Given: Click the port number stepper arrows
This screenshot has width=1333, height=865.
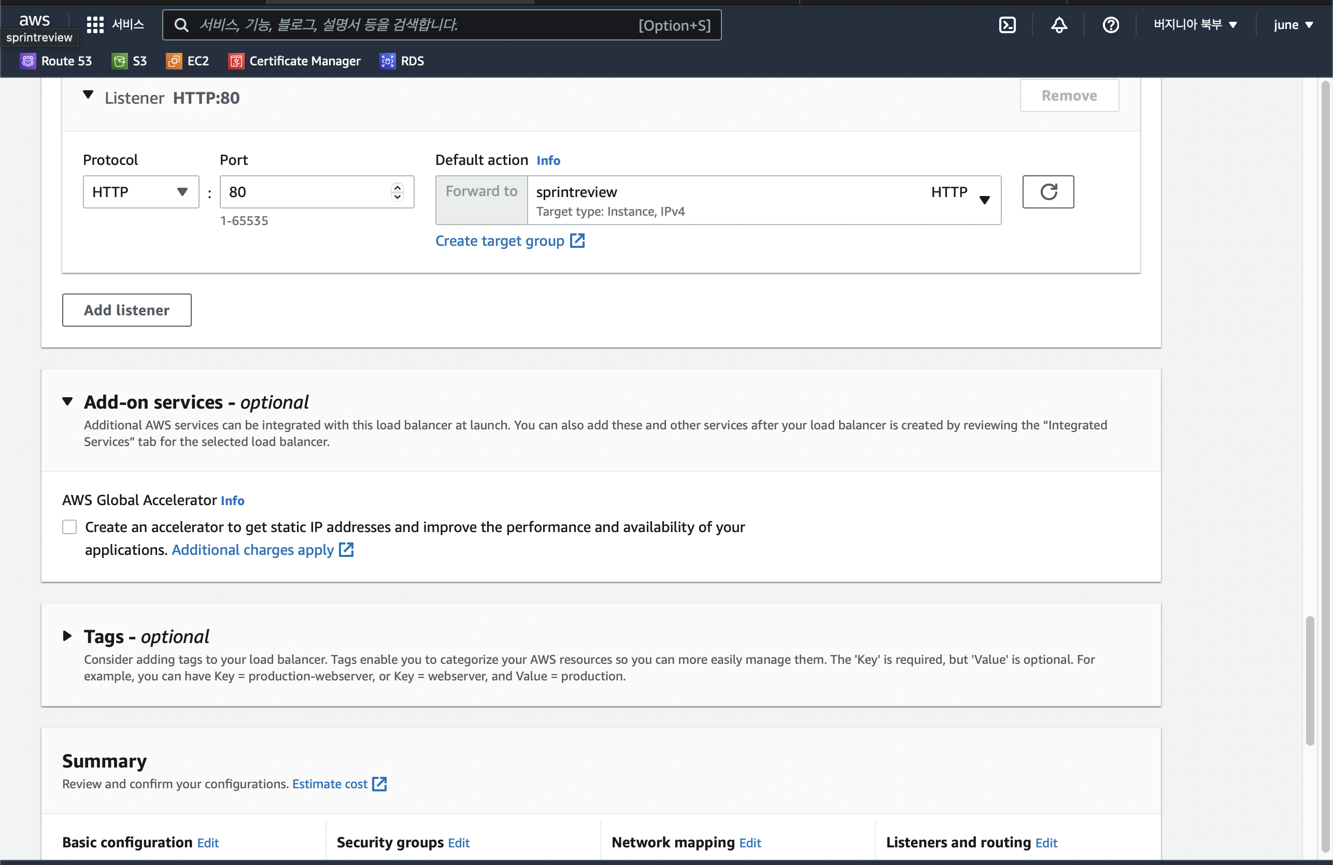Looking at the screenshot, I should click(397, 192).
